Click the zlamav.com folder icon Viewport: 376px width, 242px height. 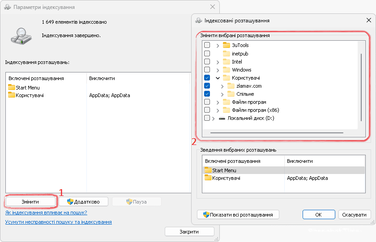[231, 86]
